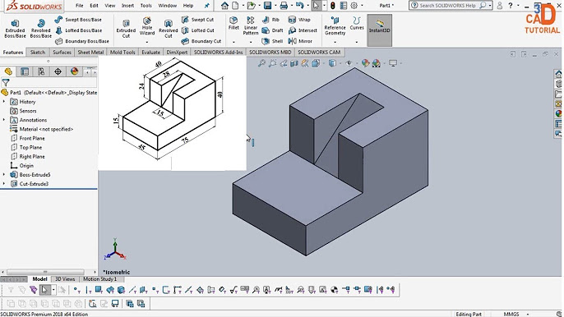
Task: Apply the Fillet feature tool
Action: coord(233,23)
